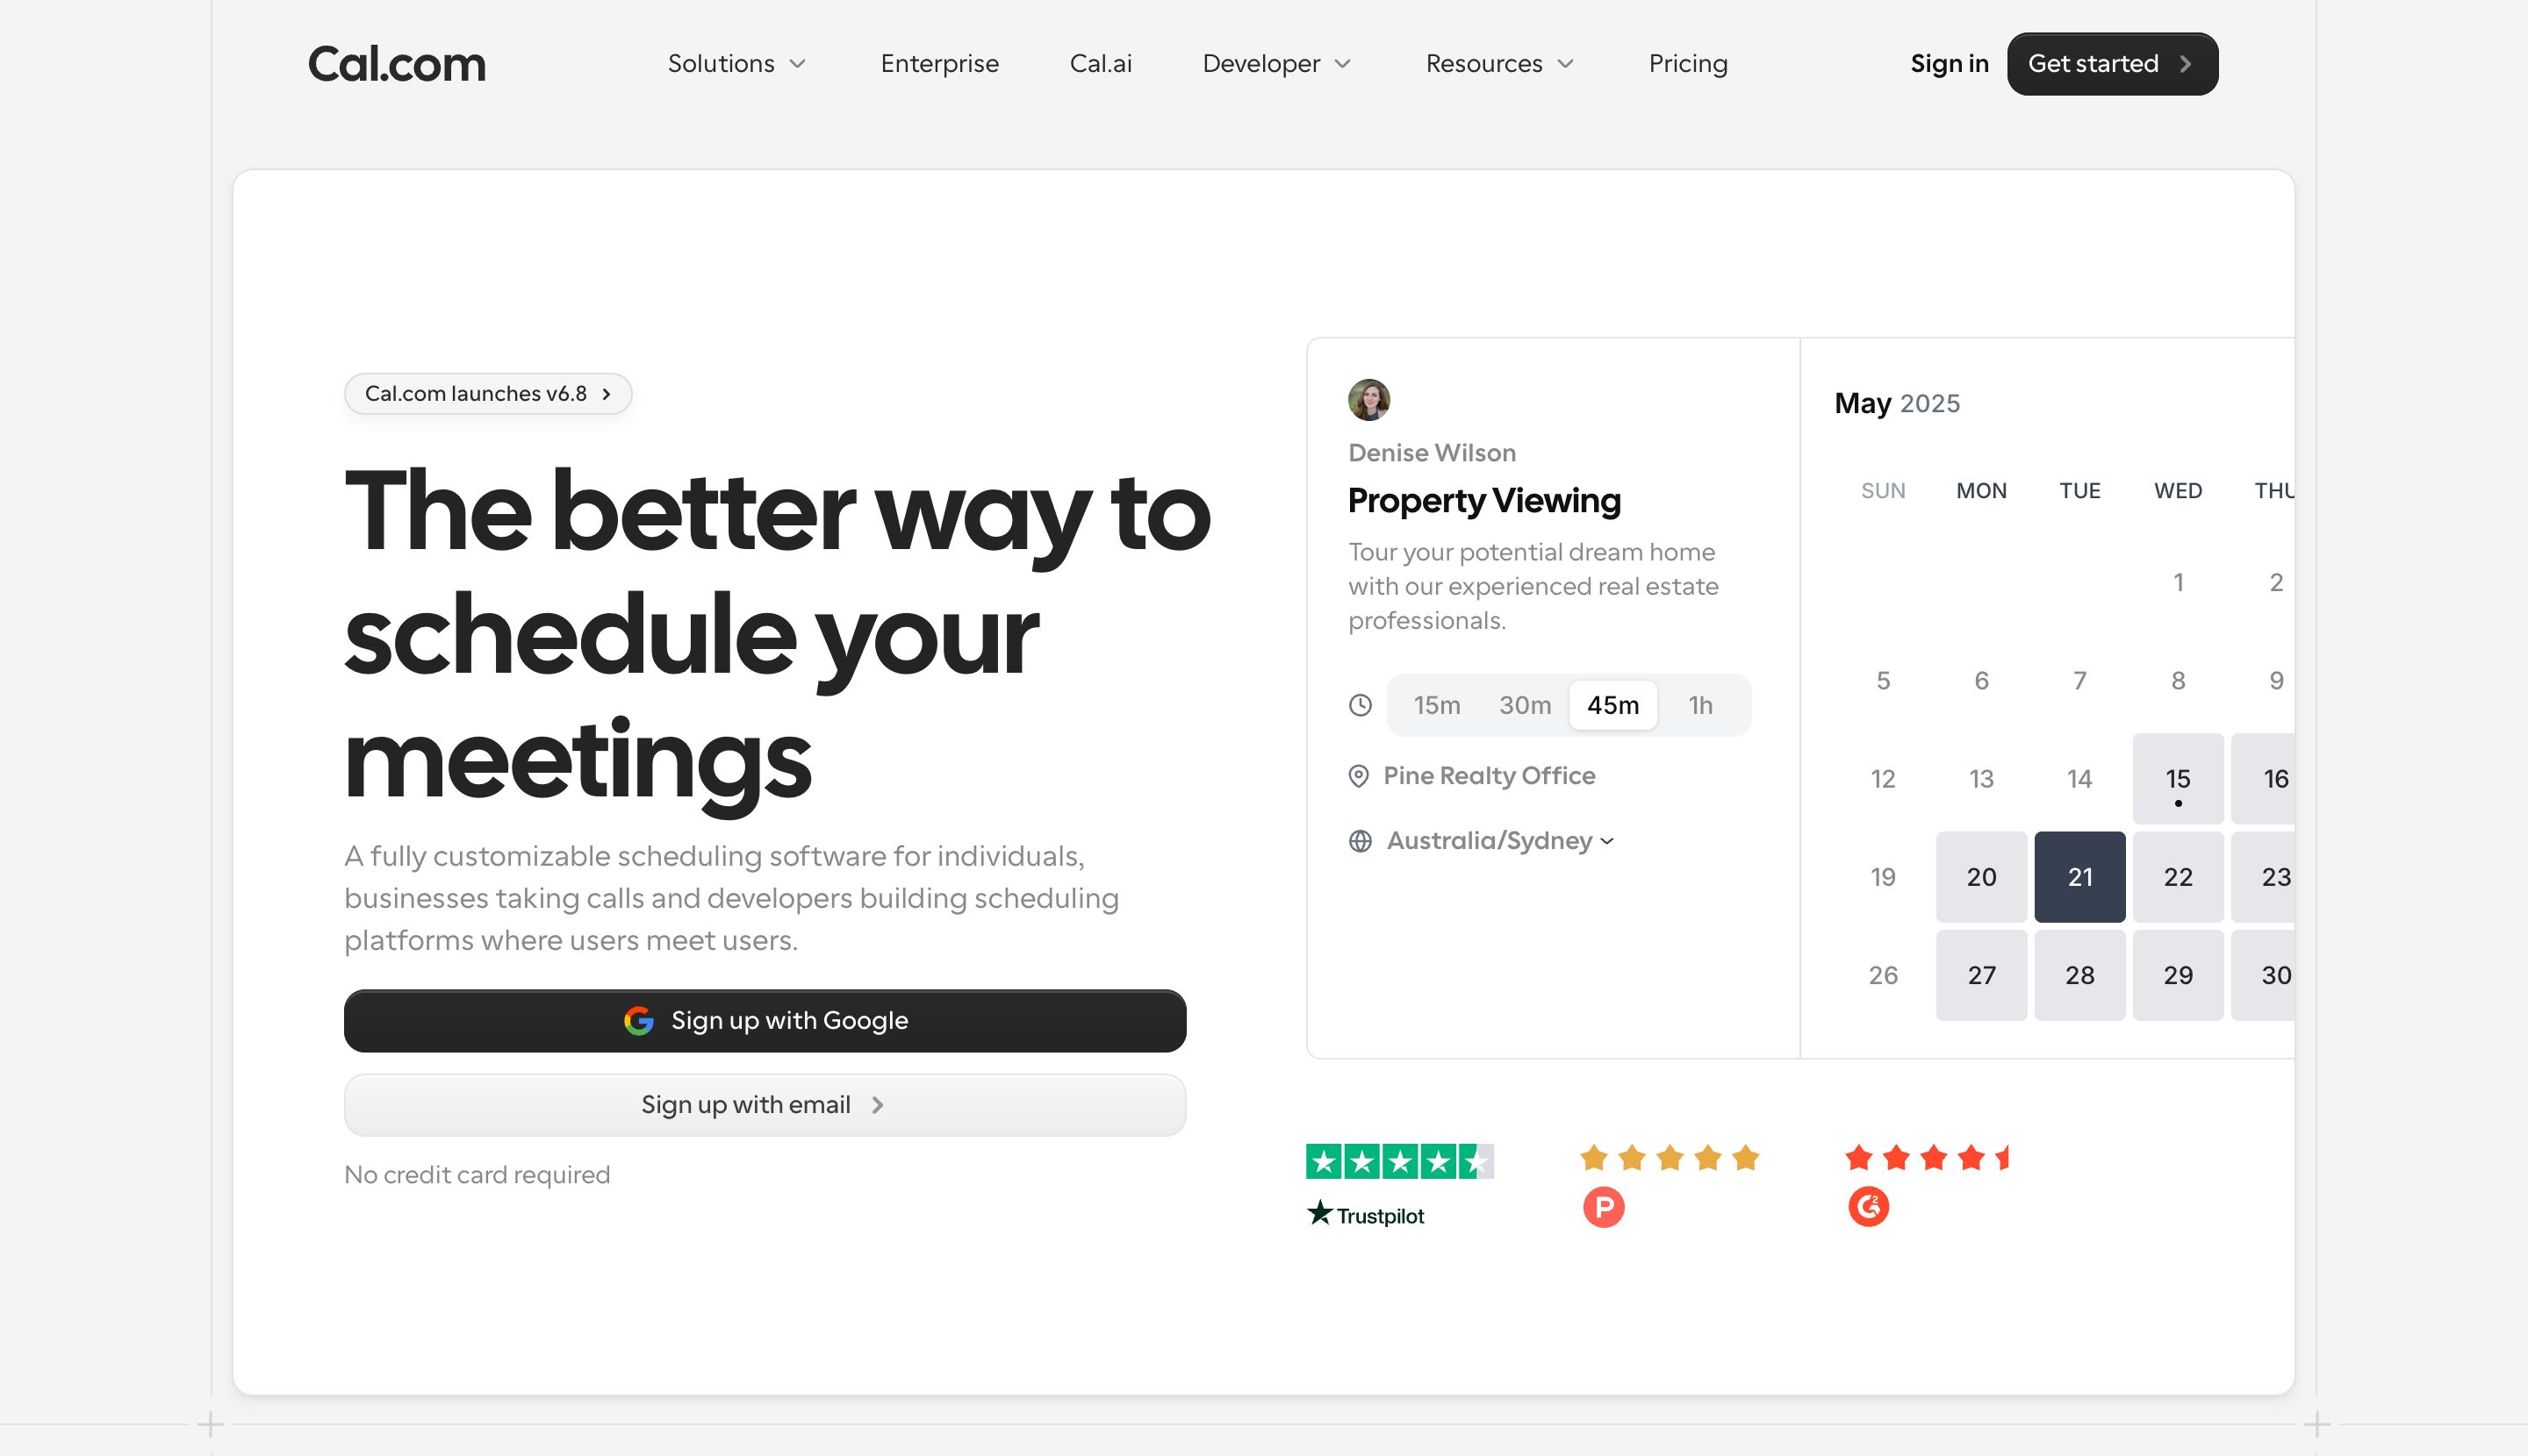2528x1456 pixels.
Task: Click the Pine Realty Office location text
Action: [1490, 776]
